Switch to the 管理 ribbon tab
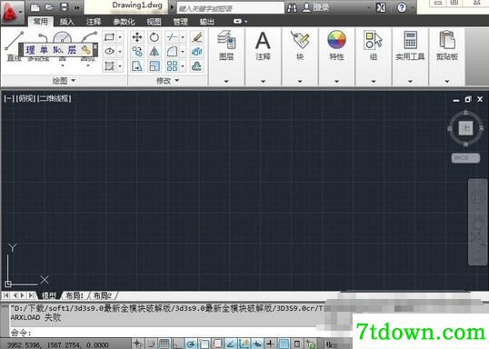This screenshot has height=349, width=489. point(180,22)
